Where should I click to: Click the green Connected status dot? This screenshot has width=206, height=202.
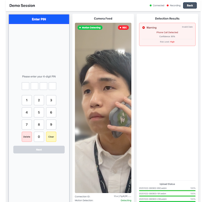point(150,5)
